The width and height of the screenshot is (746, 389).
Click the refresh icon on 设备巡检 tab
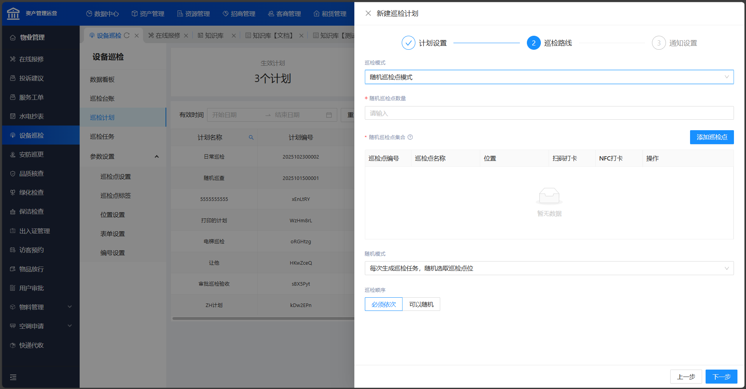point(127,35)
